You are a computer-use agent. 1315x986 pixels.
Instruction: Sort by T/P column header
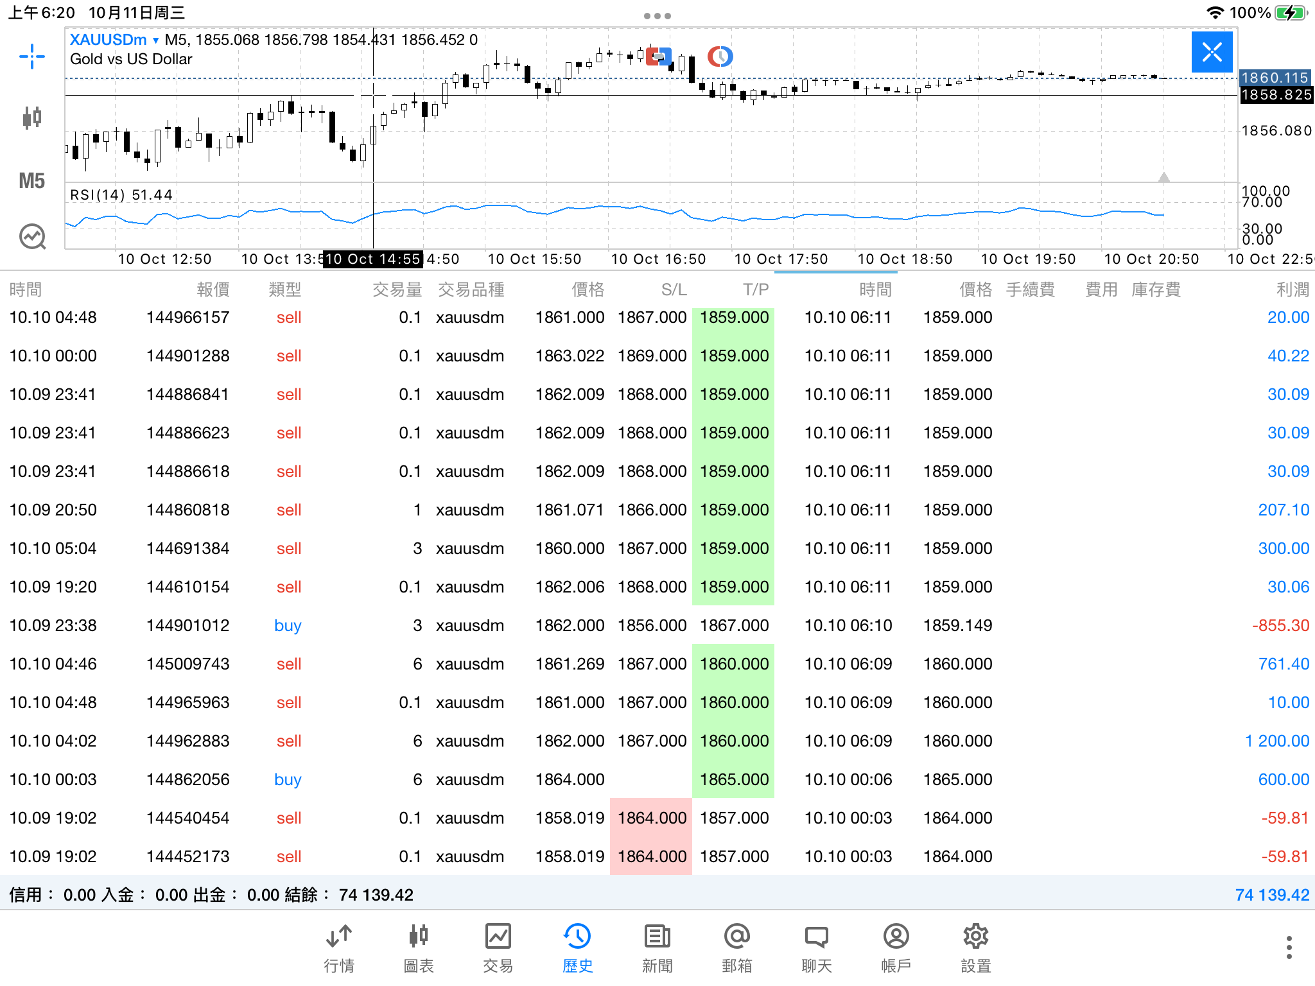tap(756, 290)
